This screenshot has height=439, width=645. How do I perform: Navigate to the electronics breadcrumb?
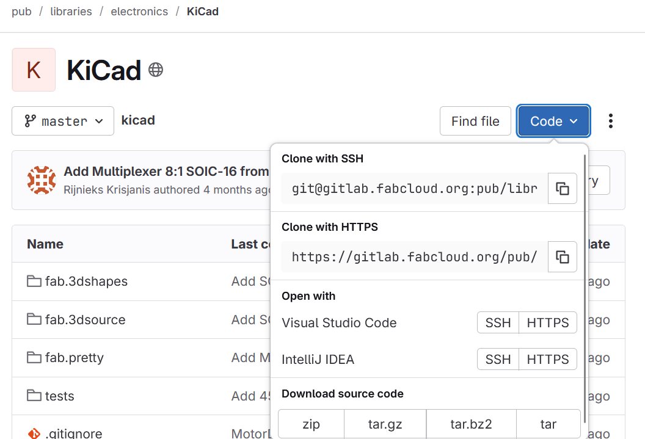(139, 11)
